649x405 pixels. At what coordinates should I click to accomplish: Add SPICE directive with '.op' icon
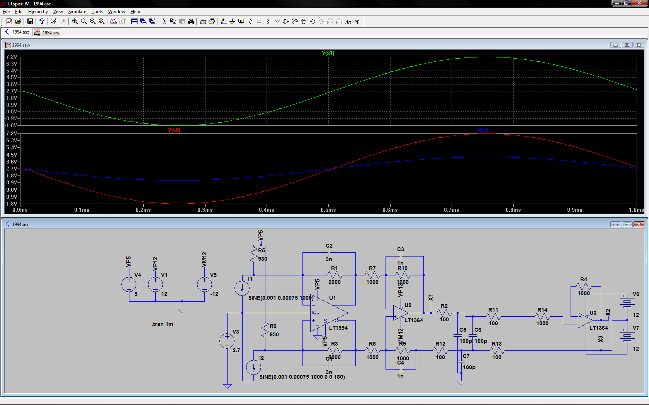point(357,22)
